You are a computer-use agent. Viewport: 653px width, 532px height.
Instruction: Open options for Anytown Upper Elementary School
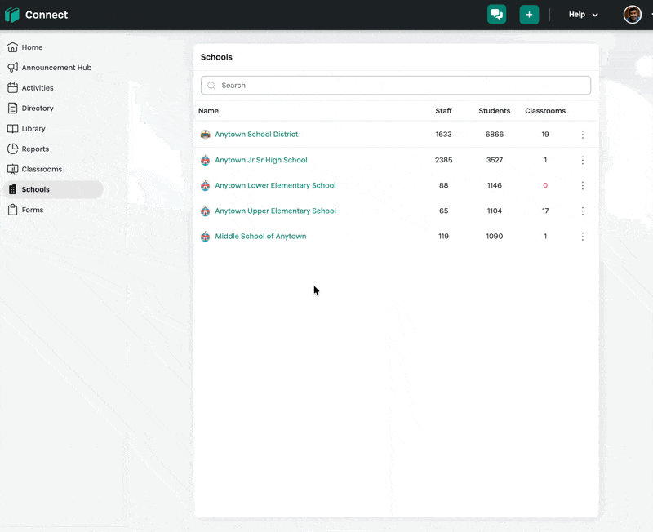click(583, 211)
